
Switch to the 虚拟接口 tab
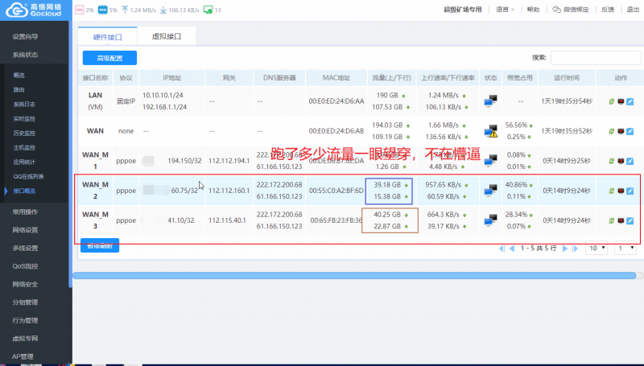(167, 37)
